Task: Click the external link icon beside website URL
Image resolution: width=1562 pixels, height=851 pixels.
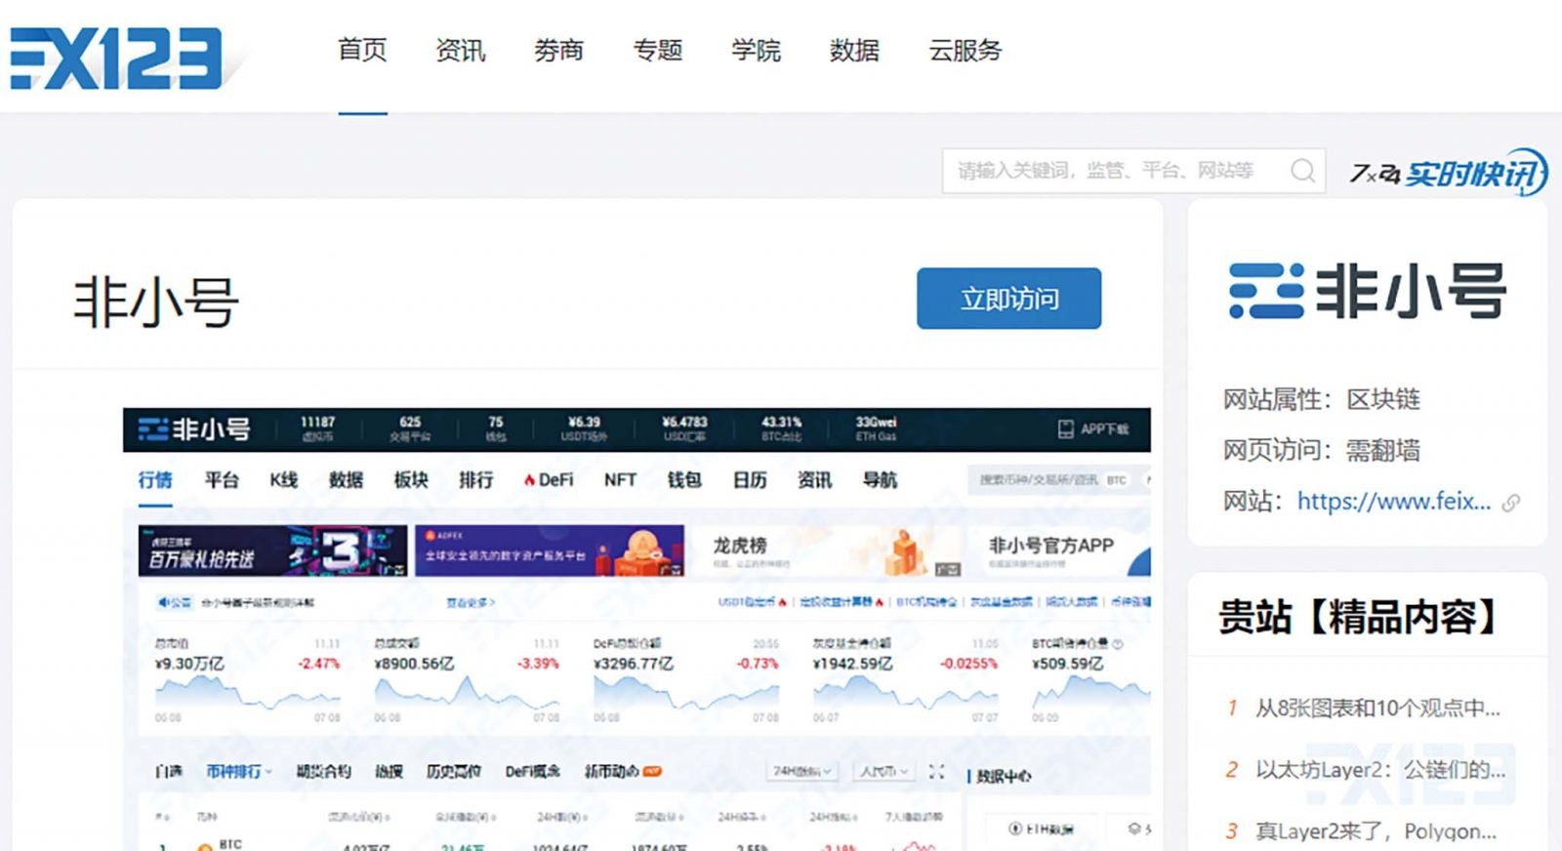Action: (x=1511, y=503)
